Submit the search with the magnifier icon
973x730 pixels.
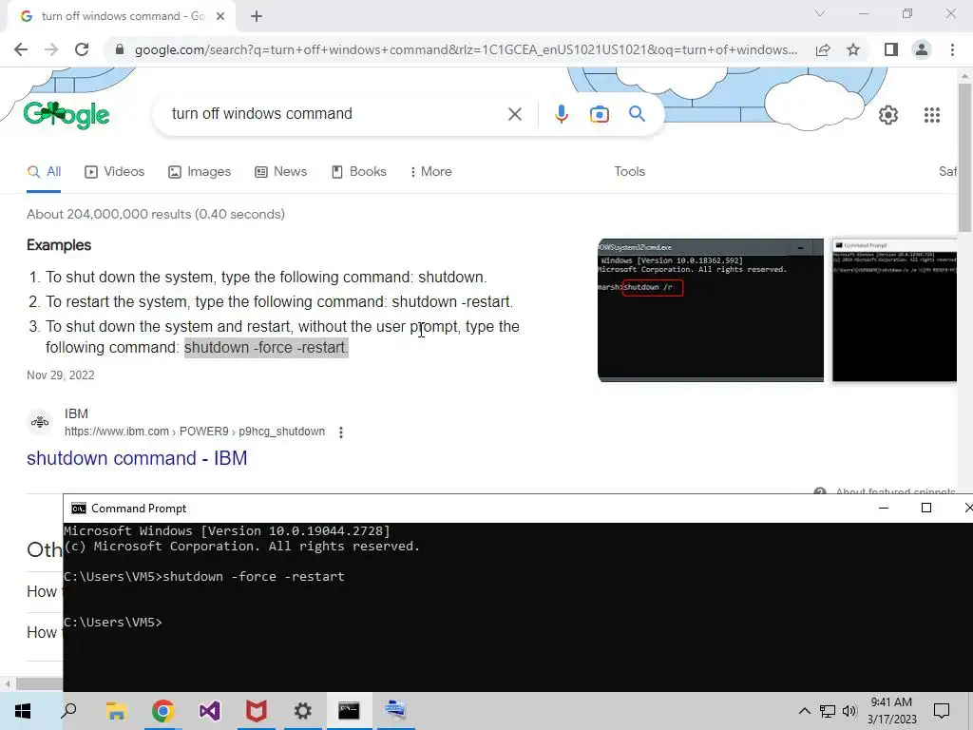coord(637,114)
